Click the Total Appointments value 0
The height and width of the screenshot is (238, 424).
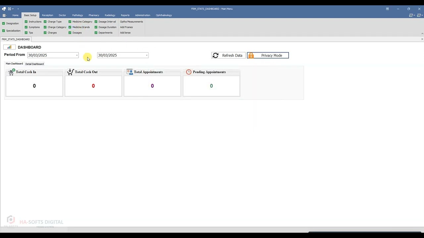(x=152, y=86)
